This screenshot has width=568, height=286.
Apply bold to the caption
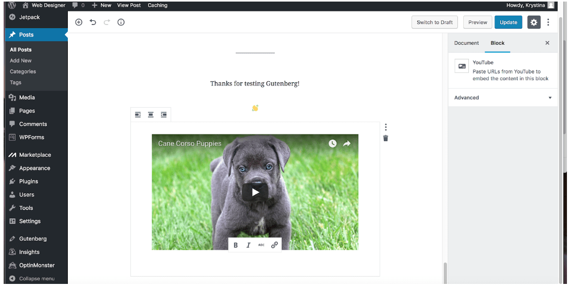click(x=235, y=245)
